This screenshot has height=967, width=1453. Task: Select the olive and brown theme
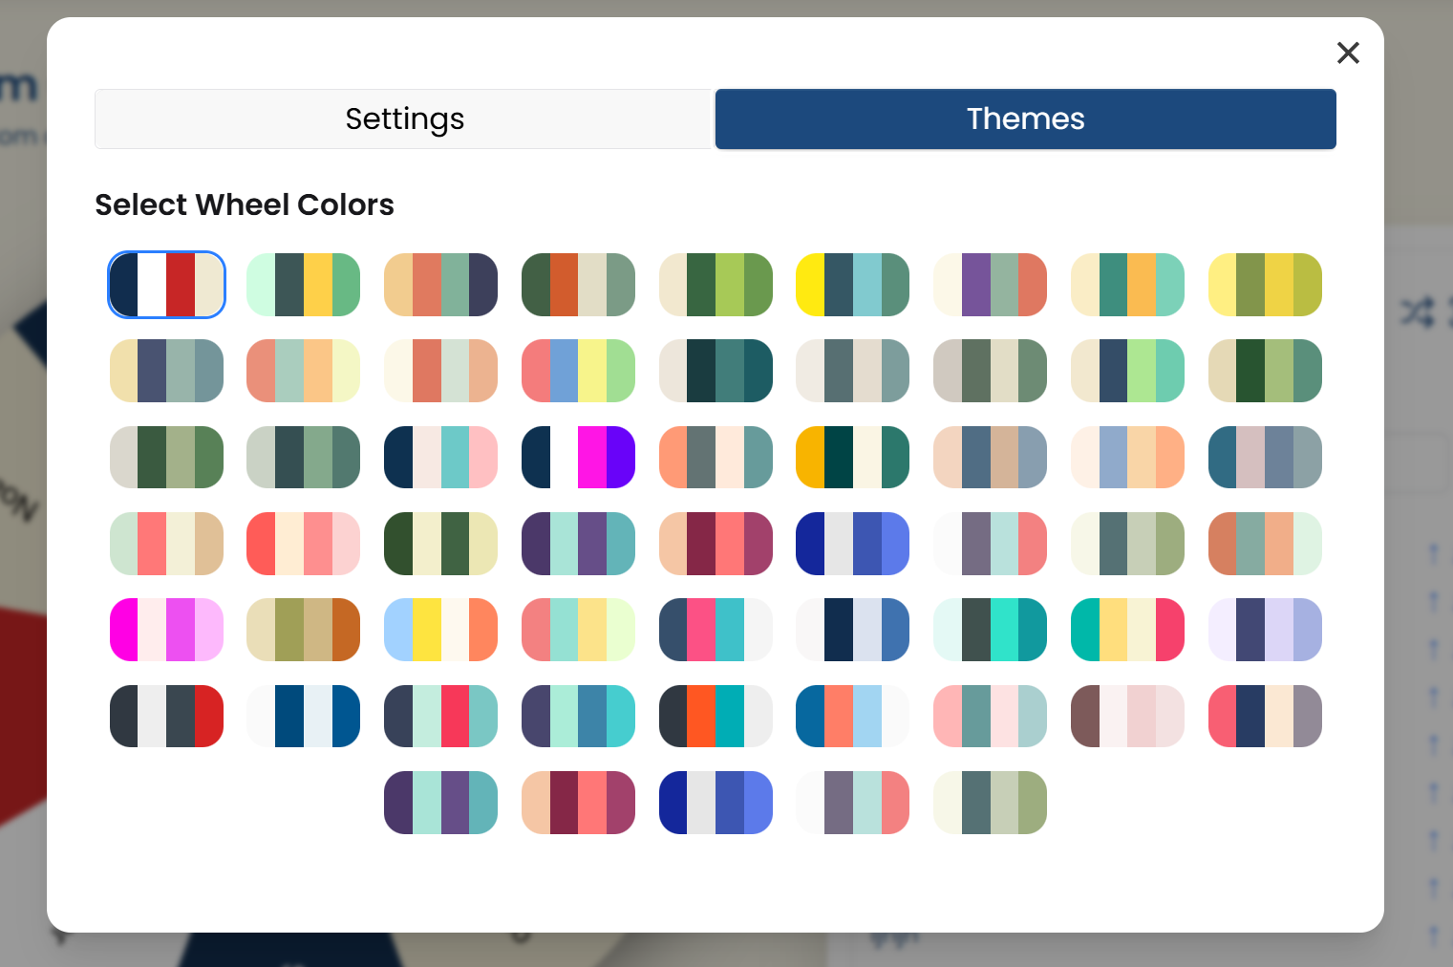pyautogui.click(x=303, y=629)
